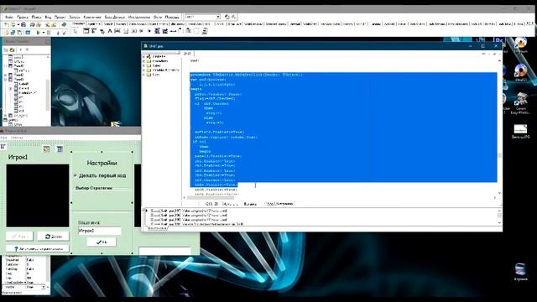Save the current unit via toolbar icon
The width and height of the screenshot is (537, 302).
click(x=23, y=24)
